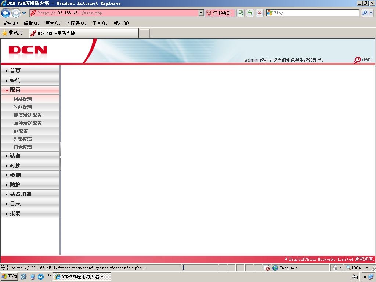
Task: Open recent pages dropdown beside Forward arrow
Action: coord(24,13)
